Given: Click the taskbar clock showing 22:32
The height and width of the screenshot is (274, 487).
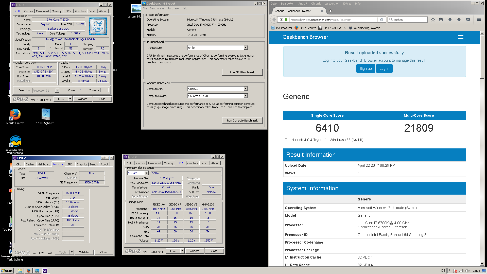Looking at the screenshot, I should [x=476, y=271].
